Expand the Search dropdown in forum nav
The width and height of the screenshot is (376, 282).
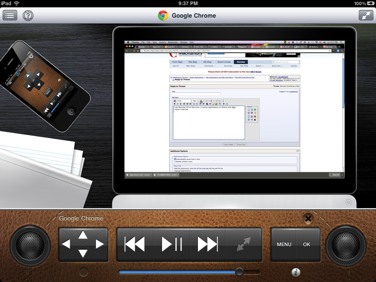(x=260, y=66)
